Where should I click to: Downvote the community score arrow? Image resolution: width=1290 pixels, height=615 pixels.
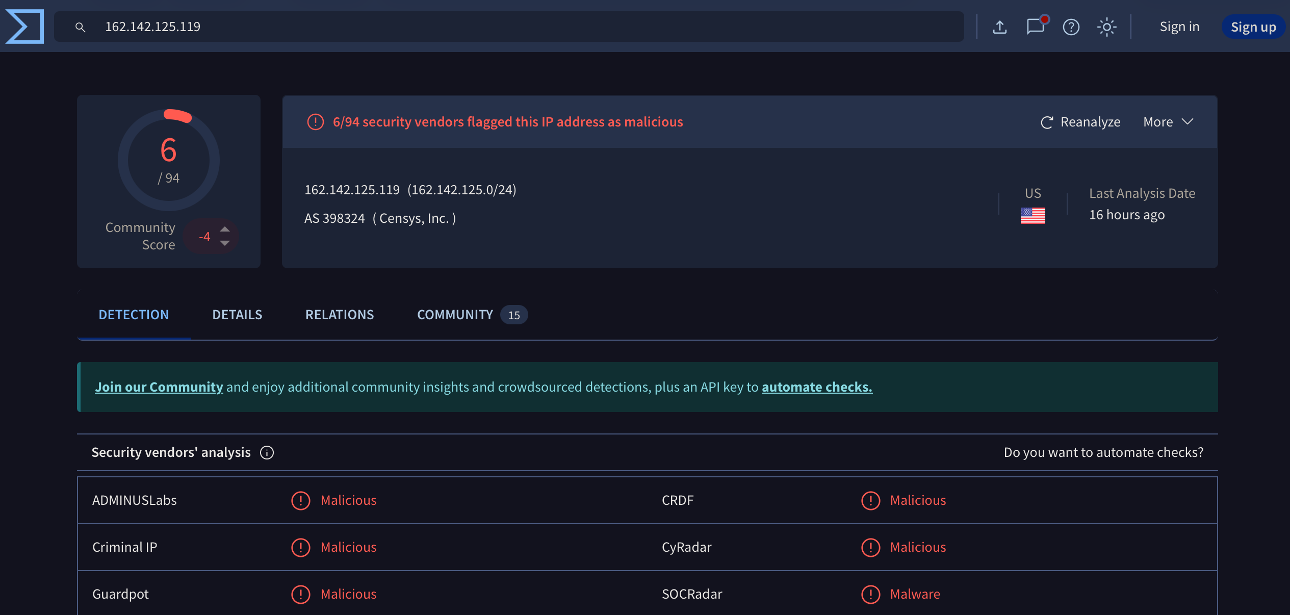tap(225, 243)
